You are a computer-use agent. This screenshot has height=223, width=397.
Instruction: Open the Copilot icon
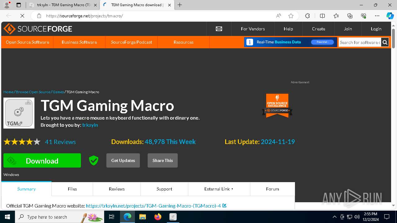click(390, 16)
